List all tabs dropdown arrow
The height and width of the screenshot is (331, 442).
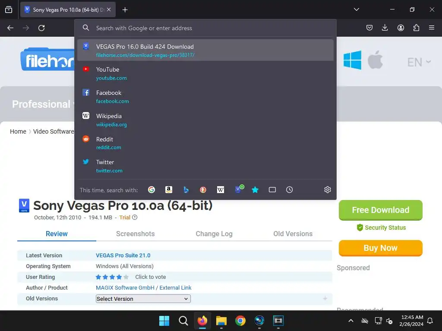click(x=356, y=9)
